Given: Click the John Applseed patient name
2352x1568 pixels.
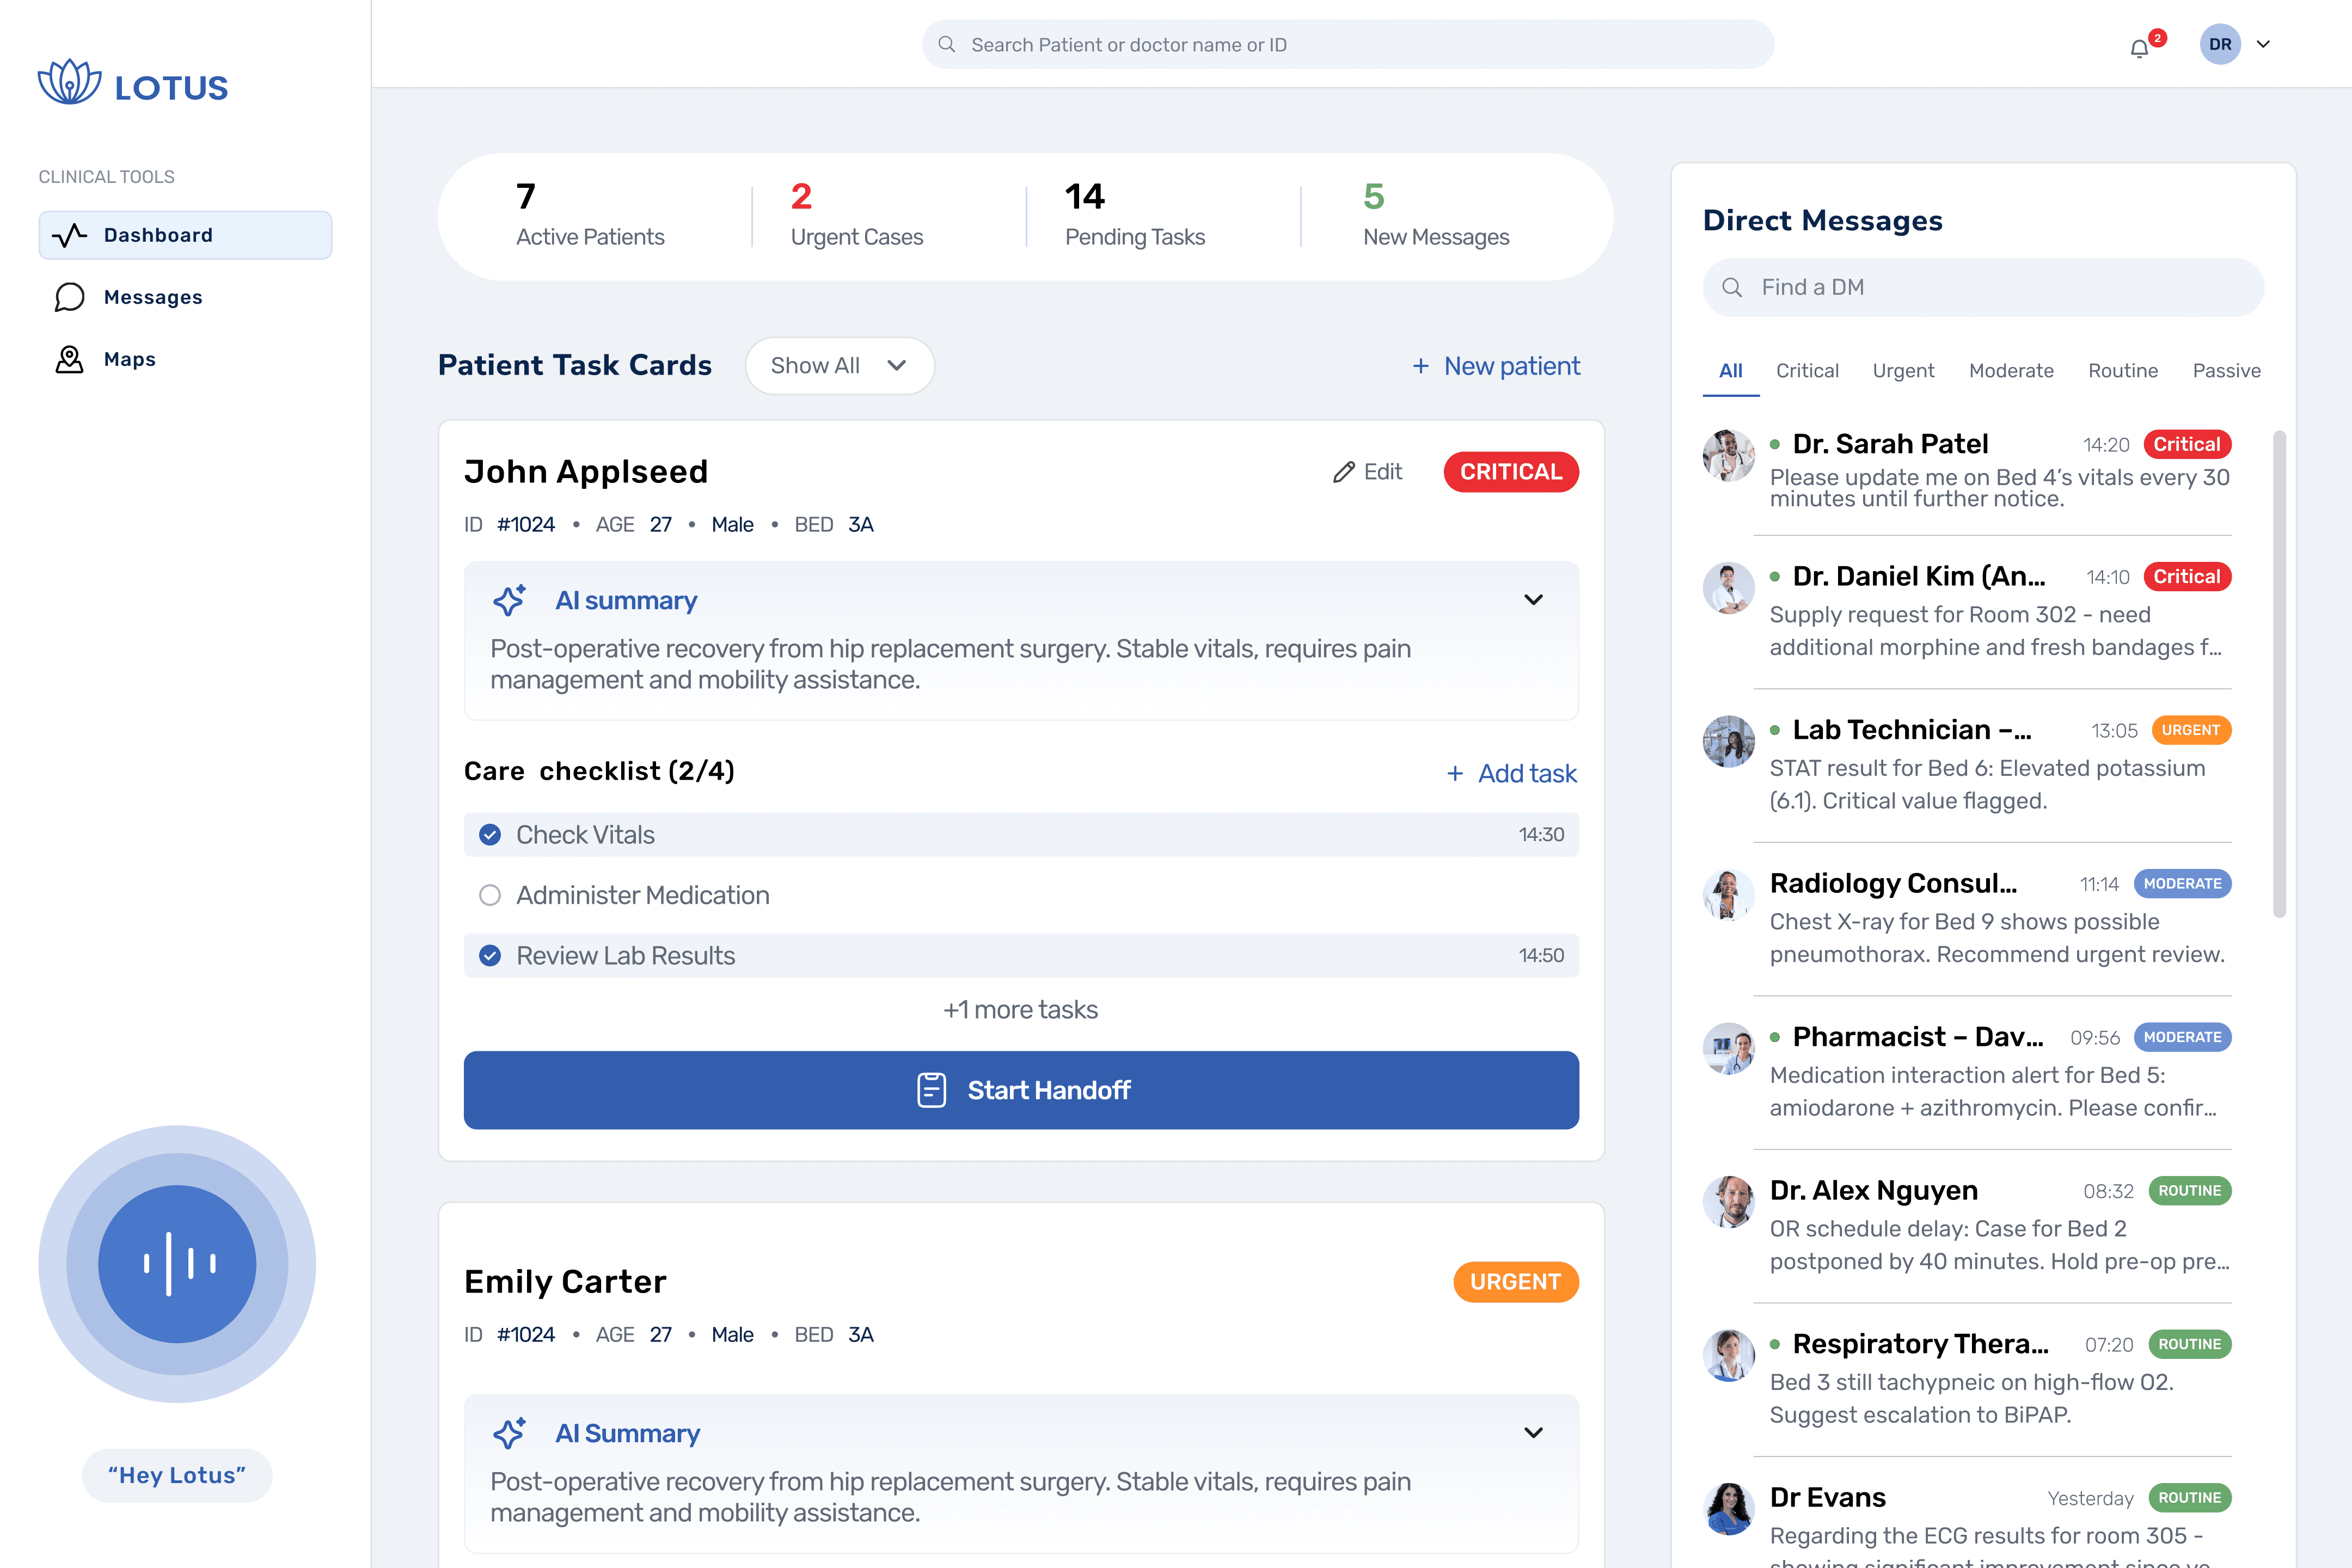Looking at the screenshot, I should click(586, 472).
